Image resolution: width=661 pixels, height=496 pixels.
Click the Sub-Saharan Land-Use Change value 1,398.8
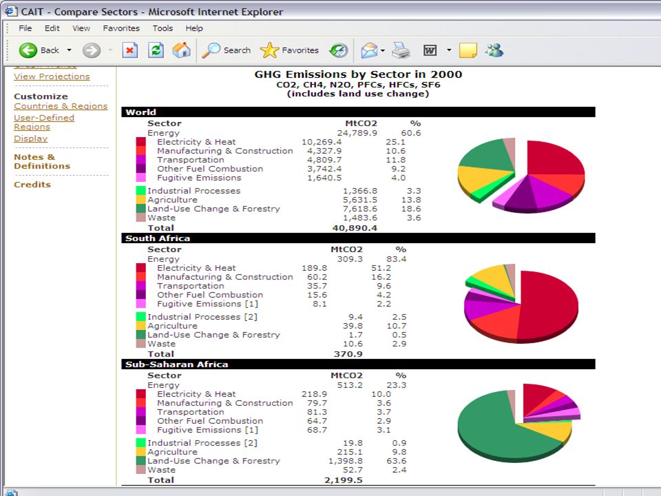[x=346, y=461]
